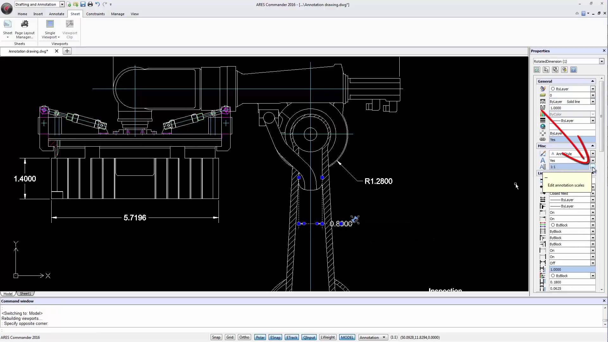This screenshot has height=342, width=608.
Task: Toggle Snap in the status bar
Action: [216, 337]
